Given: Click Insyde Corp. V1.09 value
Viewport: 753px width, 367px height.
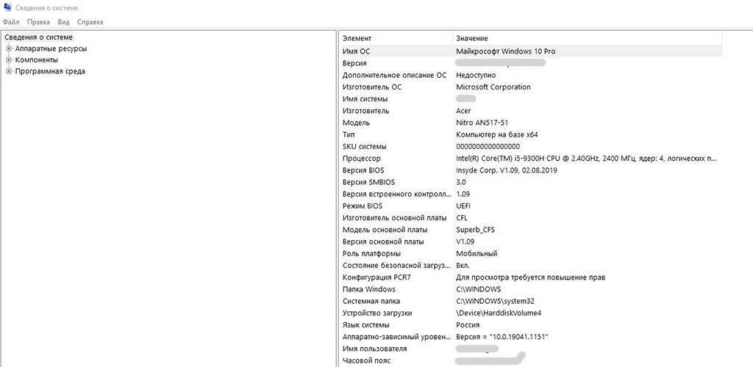Looking at the screenshot, I should click(x=506, y=170).
